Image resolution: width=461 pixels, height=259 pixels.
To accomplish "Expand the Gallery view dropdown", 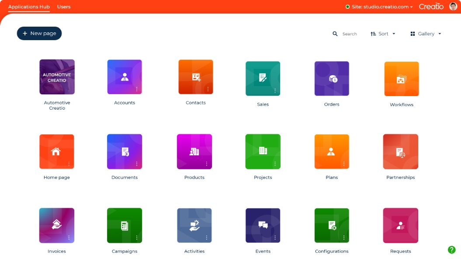I will 426,34.
